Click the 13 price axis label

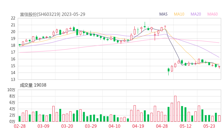pyautogui.click(x=13, y=79)
